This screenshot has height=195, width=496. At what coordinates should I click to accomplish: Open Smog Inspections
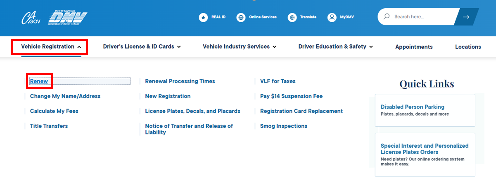[x=284, y=126]
